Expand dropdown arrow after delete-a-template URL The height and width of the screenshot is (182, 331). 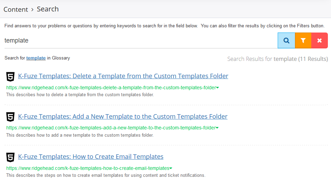pos(217,88)
